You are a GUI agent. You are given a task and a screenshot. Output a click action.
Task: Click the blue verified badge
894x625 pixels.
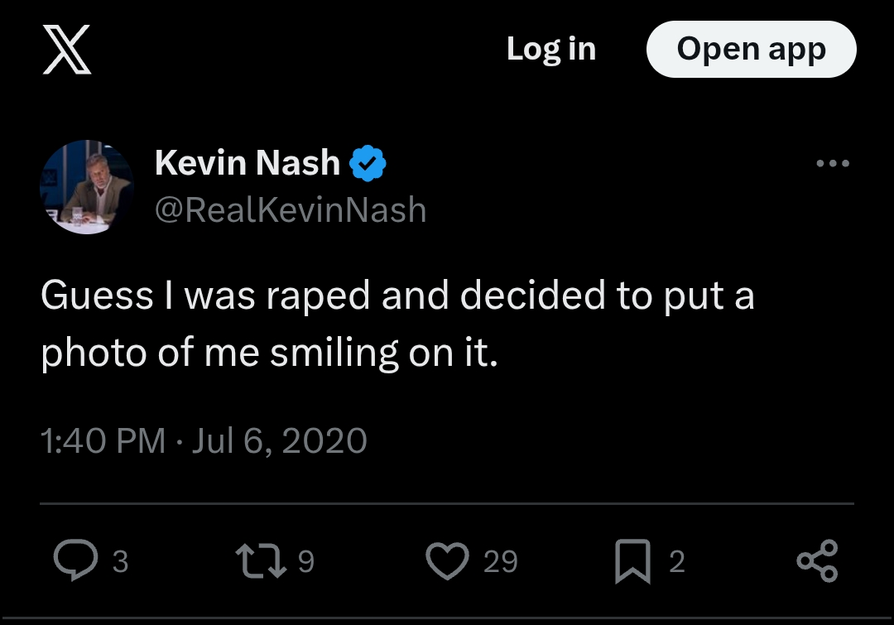[368, 163]
